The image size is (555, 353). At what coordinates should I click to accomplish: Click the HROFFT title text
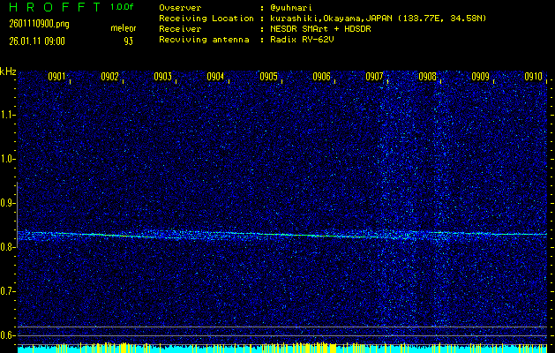coord(49,7)
